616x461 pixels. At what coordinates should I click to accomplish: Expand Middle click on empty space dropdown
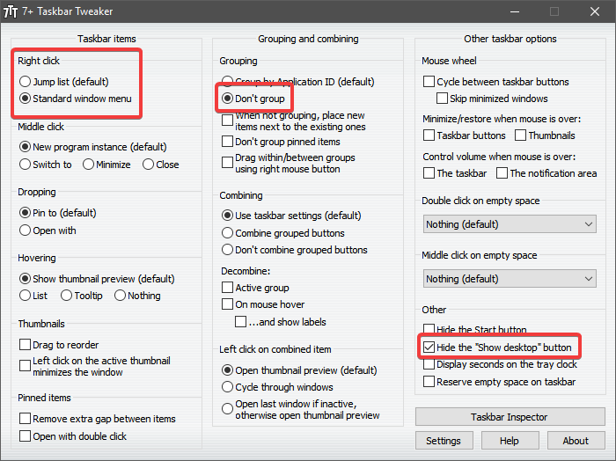tap(510, 279)
